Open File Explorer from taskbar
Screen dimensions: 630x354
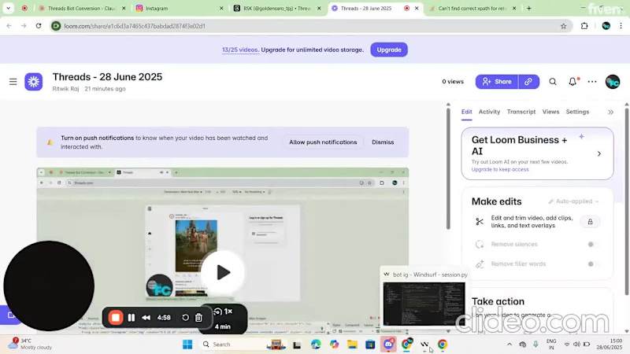click(x=352, y=345)
